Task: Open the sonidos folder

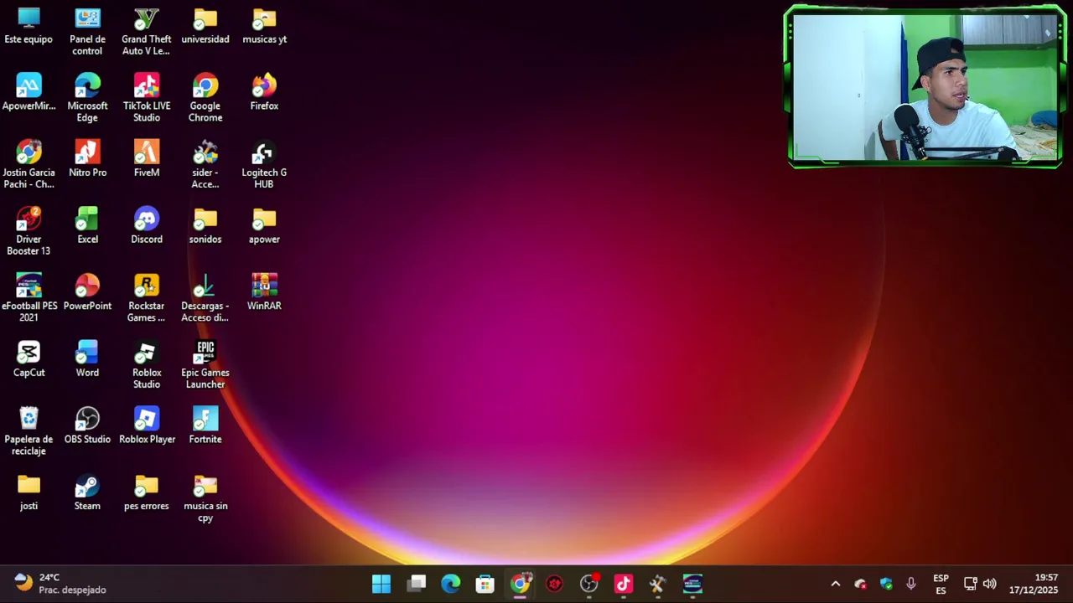Action: pyautogui.click(x=205, y=226)
